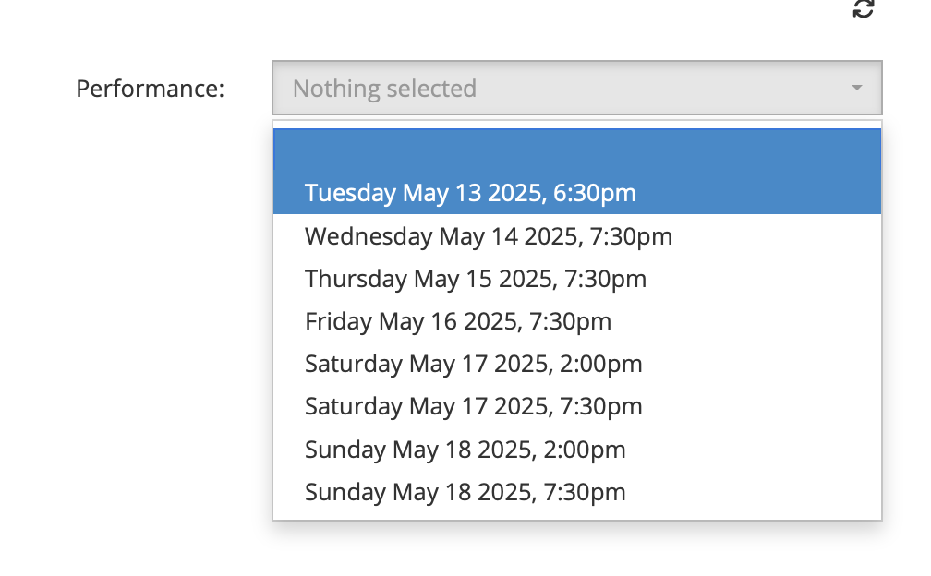Screen dimensions: 931x576
Task: Select Sunday May 18 2025, 2:00pm
Action: (x=465, y=450)
